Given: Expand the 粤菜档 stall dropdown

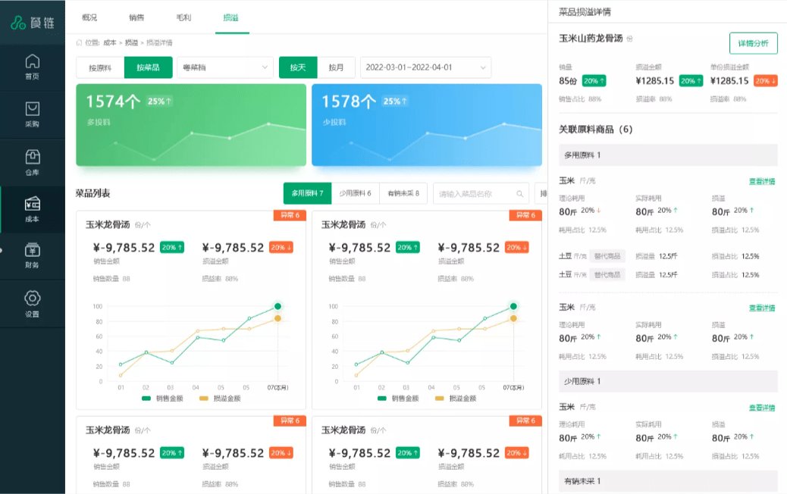Looking at the screenshot, I should tap(224, 67).
